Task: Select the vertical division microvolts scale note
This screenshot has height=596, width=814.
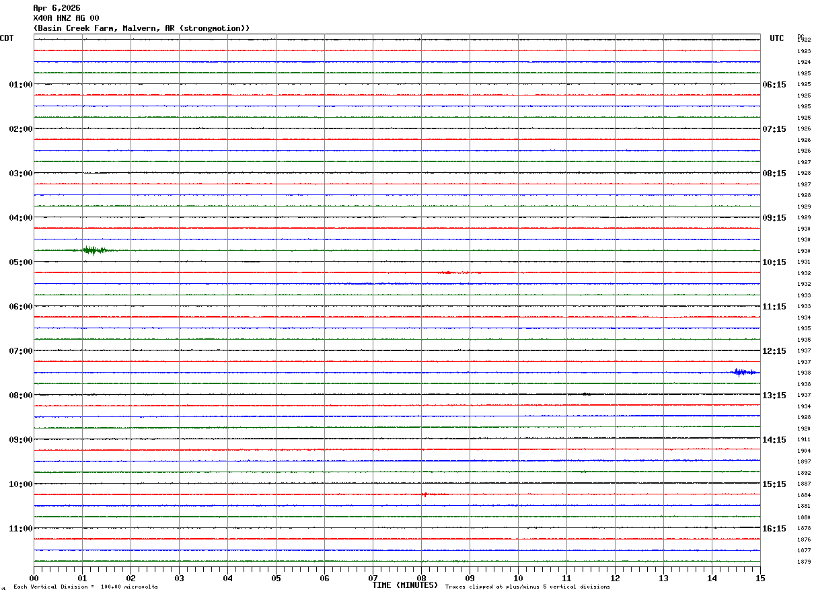Action: pos(85,587)
